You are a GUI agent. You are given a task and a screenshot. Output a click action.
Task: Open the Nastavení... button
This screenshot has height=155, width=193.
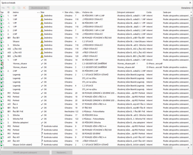(62, 152)
